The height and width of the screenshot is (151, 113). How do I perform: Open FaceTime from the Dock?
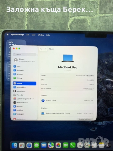click(x=66, y=145)
